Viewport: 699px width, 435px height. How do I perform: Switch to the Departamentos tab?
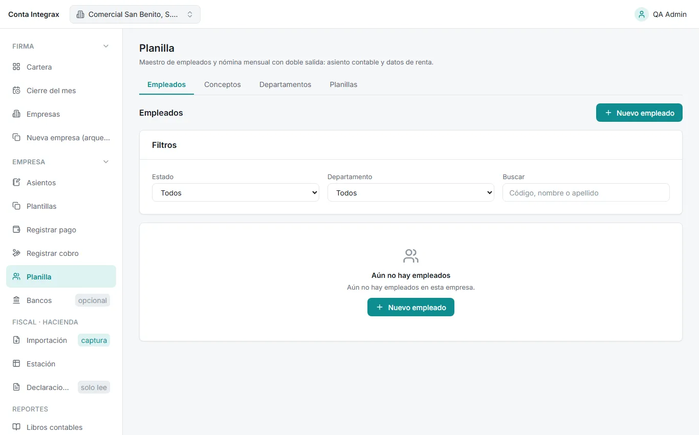point(285,84)
